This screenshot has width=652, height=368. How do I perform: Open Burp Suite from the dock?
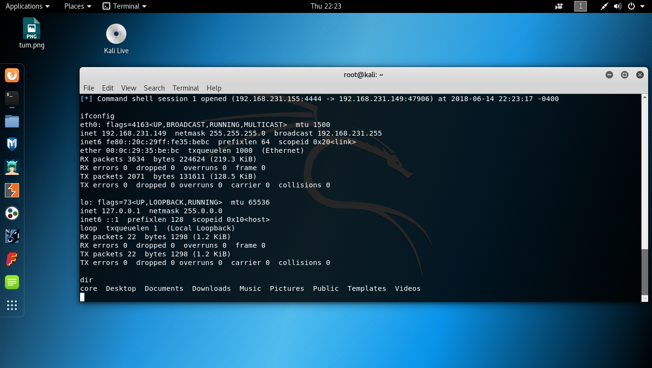point(12,190)
